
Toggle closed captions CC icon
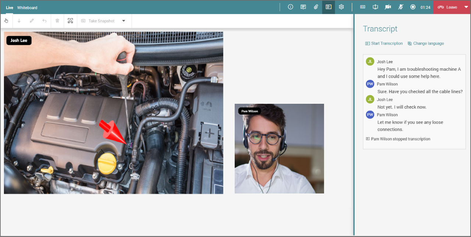(x=362, y=7)
